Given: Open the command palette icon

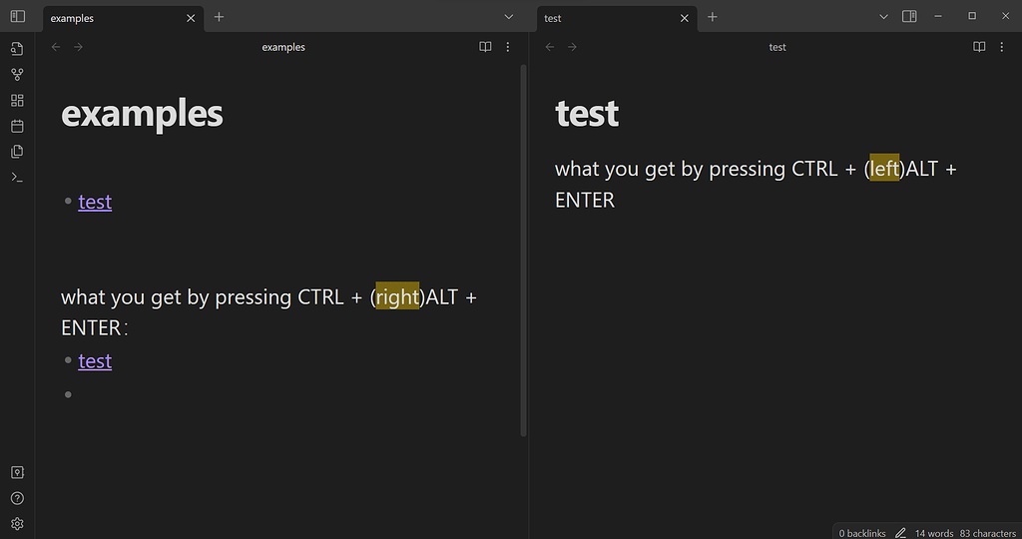Looking at the screenshot, I should pos(17,178).
